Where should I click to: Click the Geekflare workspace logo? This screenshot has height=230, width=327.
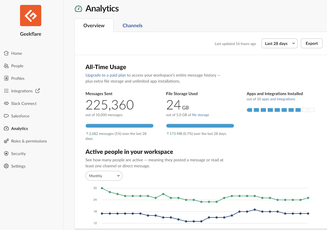tap(30, 15)
